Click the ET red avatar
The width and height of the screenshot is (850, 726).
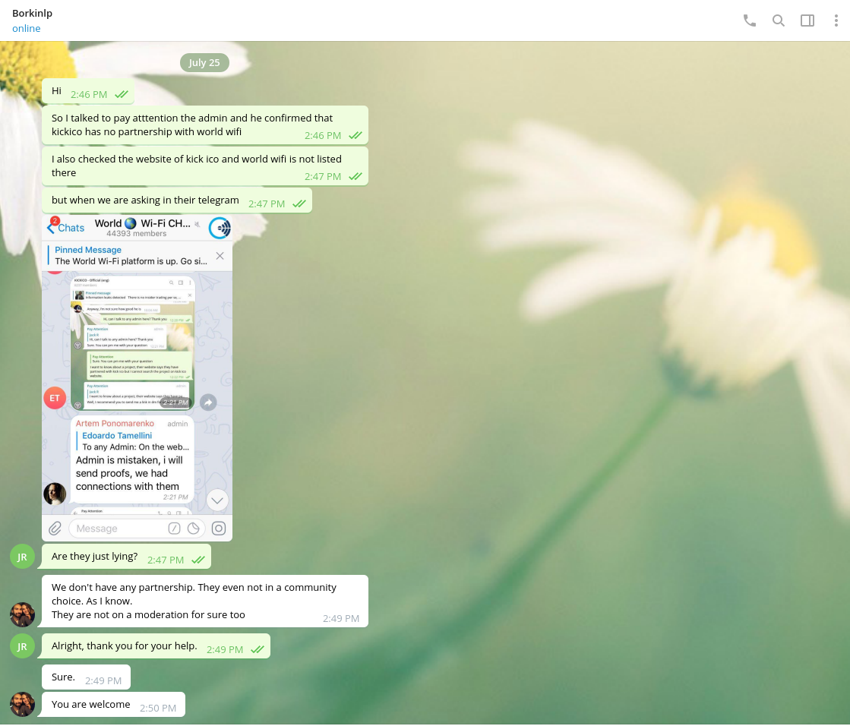(x=55, y=398)
